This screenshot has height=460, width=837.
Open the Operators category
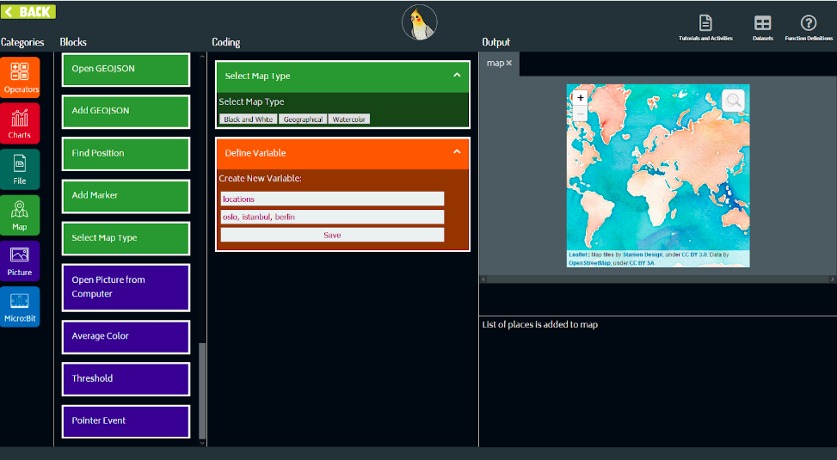(x=20, y=78)
